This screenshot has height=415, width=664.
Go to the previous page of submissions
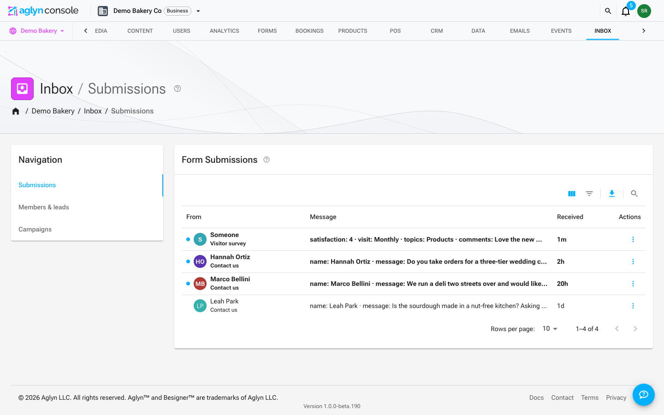(x=617, y=329)
